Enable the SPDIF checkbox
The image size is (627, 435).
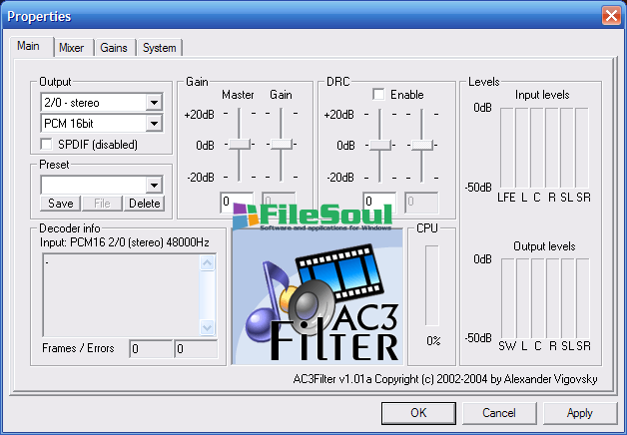[48, 145]
